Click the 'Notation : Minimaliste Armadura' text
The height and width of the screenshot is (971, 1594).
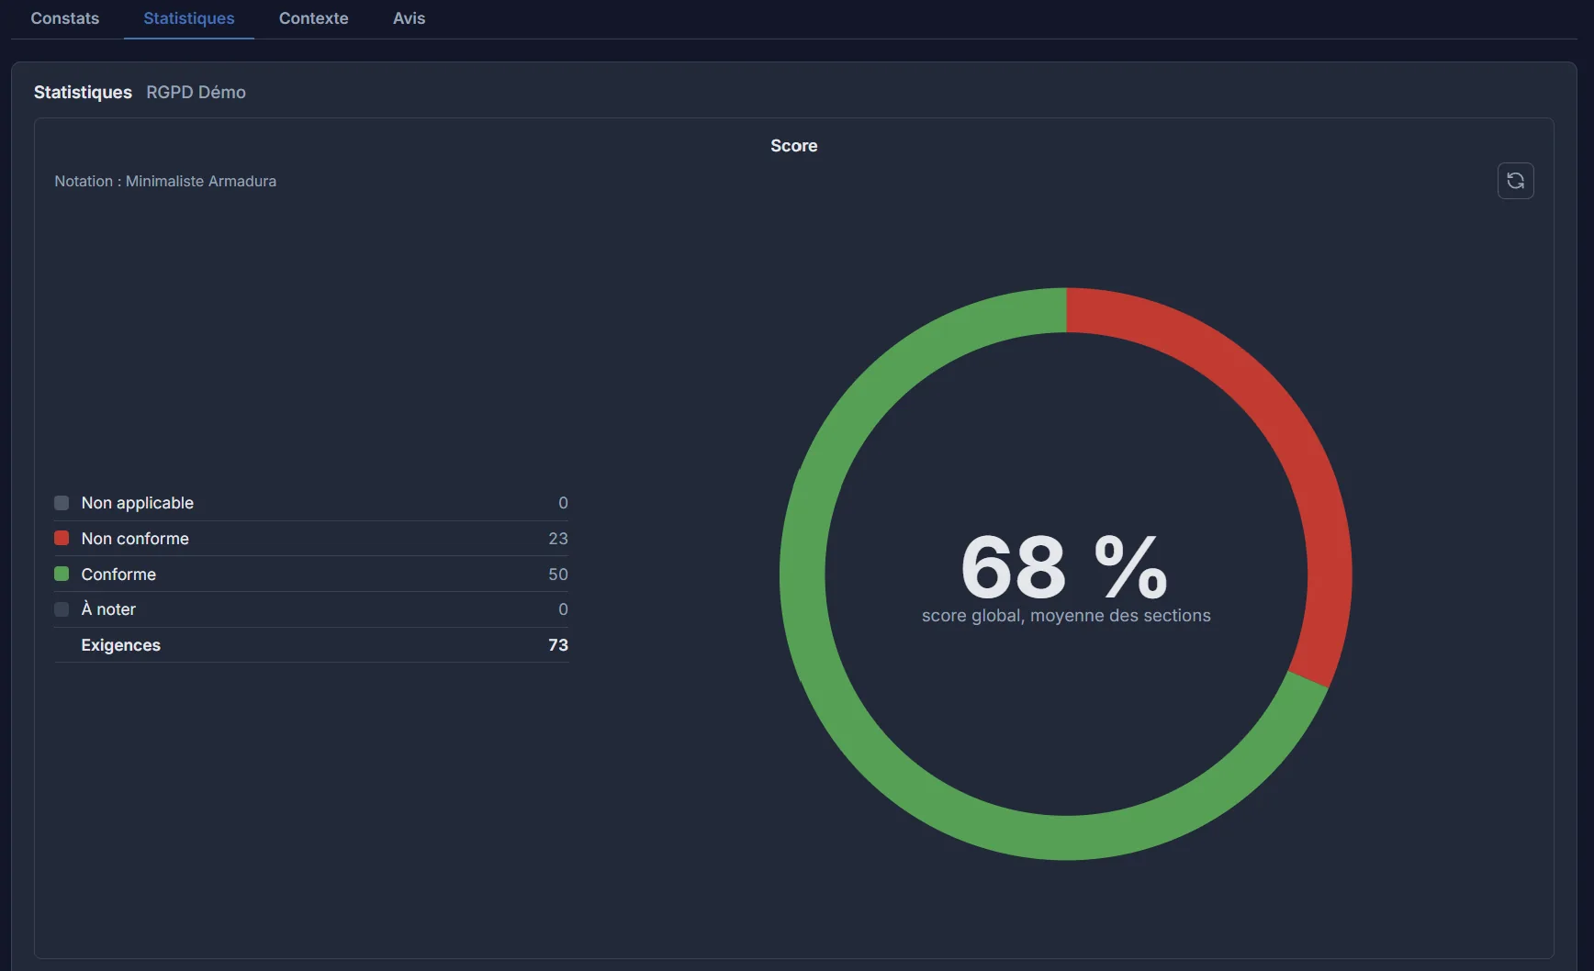click(x=165, y=182)
